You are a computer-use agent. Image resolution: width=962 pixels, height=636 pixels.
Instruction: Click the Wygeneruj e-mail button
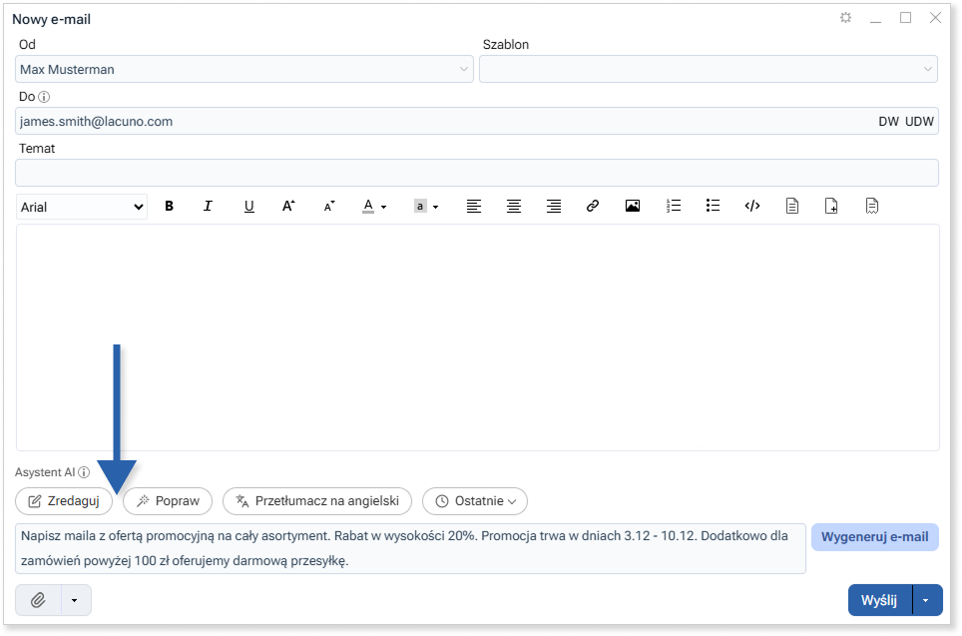874,537
